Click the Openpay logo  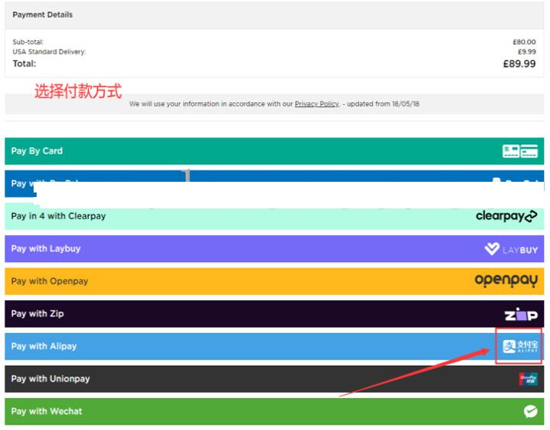[x=506, y=280]
